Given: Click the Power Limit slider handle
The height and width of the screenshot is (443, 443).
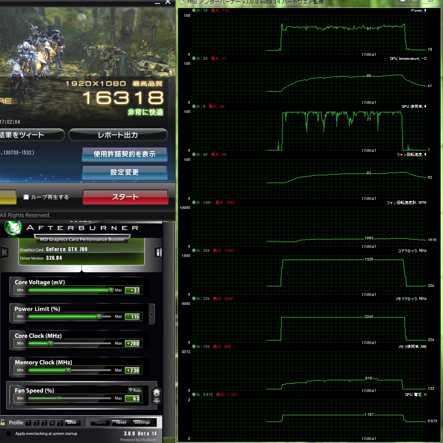Looking at the screenshot, I should pyautogui.click(x=99, y=316).
